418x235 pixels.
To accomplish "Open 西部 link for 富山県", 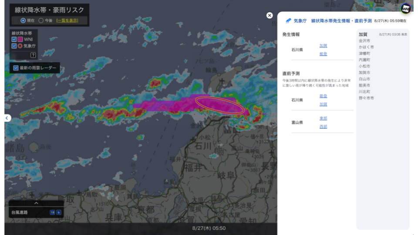I will coord(323,127).
